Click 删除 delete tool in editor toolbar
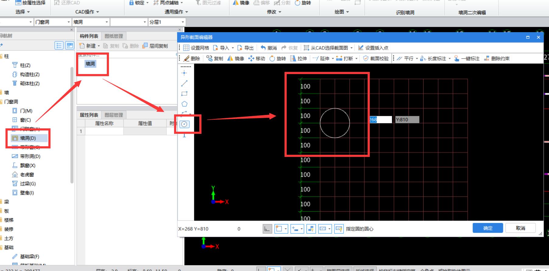The height and width of the screenshot is (271, 549). coord(192,58)
